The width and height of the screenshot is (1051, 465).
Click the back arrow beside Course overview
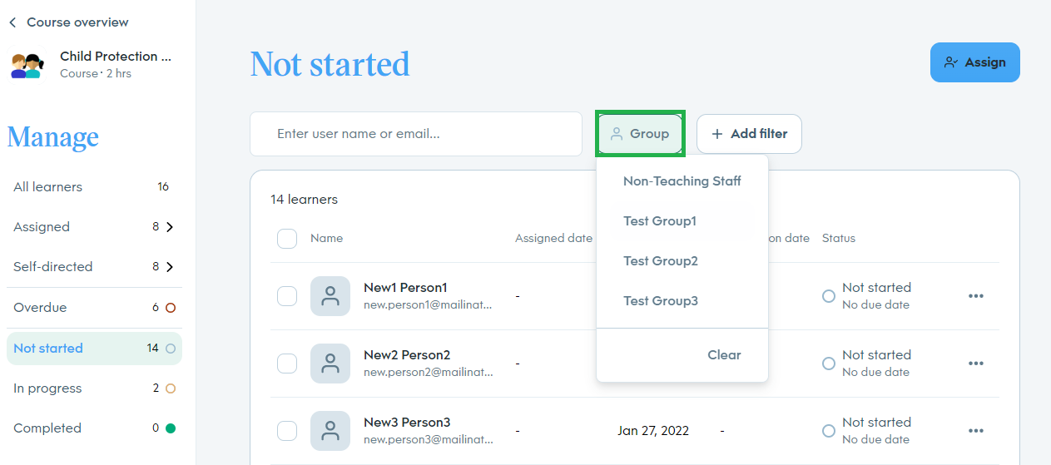[12, 22]
